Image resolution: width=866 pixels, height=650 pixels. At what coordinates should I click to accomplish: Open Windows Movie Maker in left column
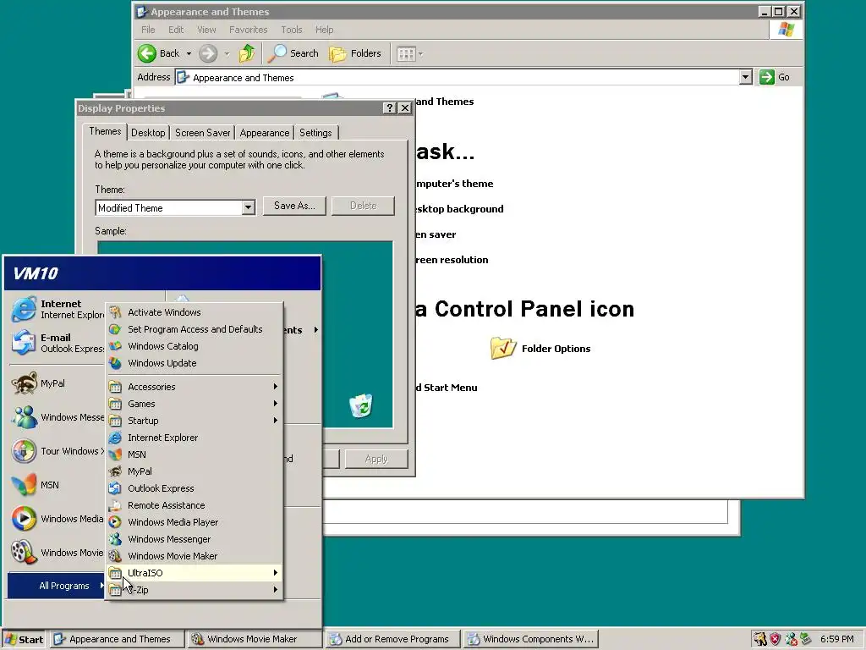tap(58, 552)
